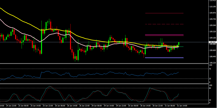
Task: Click the 24 Jan 14:00 time label
Action: [x=4, y=105]
